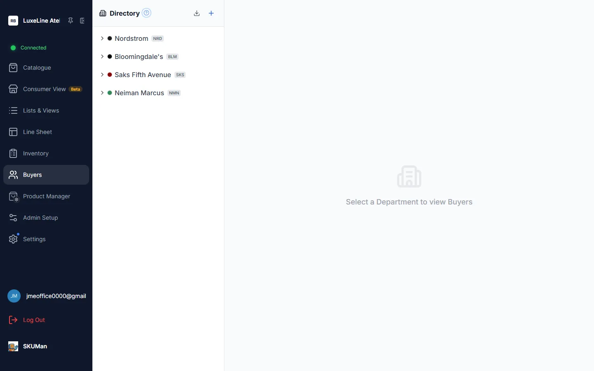
Task: Go to Admin Setup
Action: [x=46, y=218]
